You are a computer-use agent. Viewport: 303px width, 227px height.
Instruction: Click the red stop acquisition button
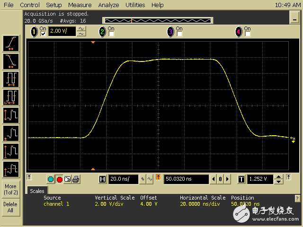59,179
